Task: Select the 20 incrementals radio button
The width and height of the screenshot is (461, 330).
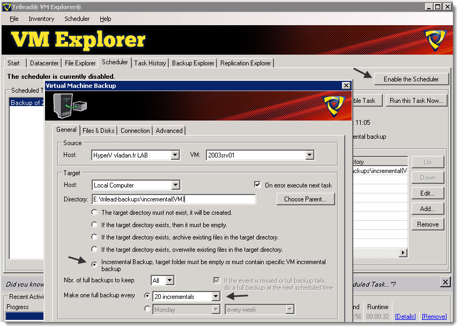Action: pos(147,296)
